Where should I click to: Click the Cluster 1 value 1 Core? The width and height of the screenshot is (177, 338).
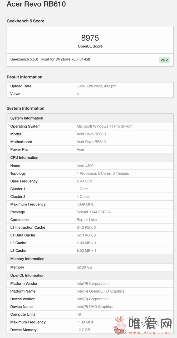[x=82, y=189]
